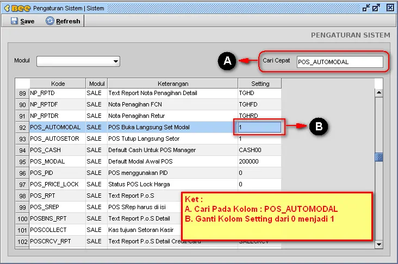The image size is (398, 264).
Task: Click the TGHD setting value
Action: point(259,93)
